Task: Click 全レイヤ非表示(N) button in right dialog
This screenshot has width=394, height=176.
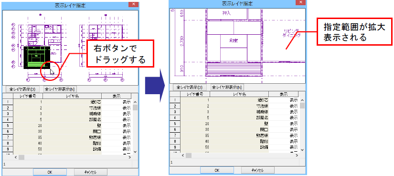Action: (x=227, y=87)
